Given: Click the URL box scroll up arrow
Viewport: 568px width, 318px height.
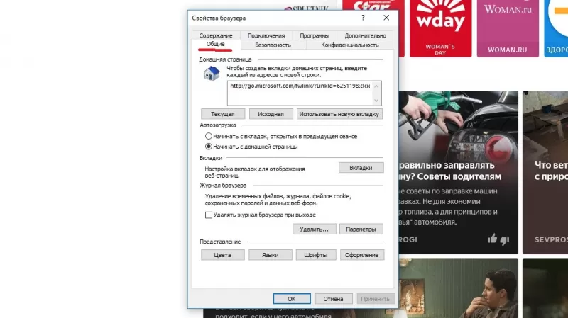Looking at the screenshot, I should coord(376,86).
